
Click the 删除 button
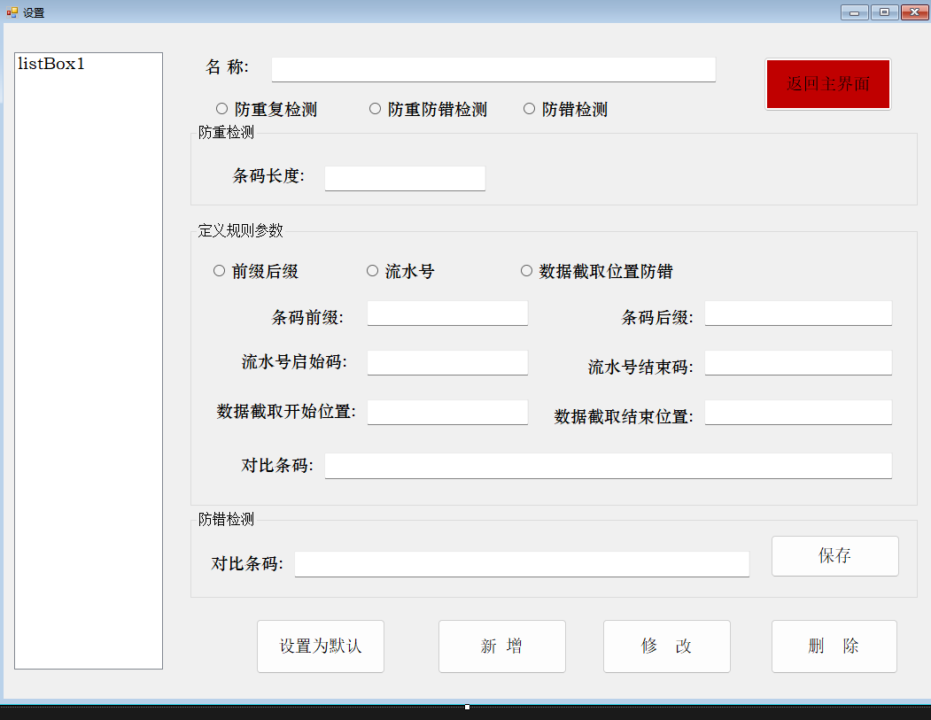tap(834, 646)
